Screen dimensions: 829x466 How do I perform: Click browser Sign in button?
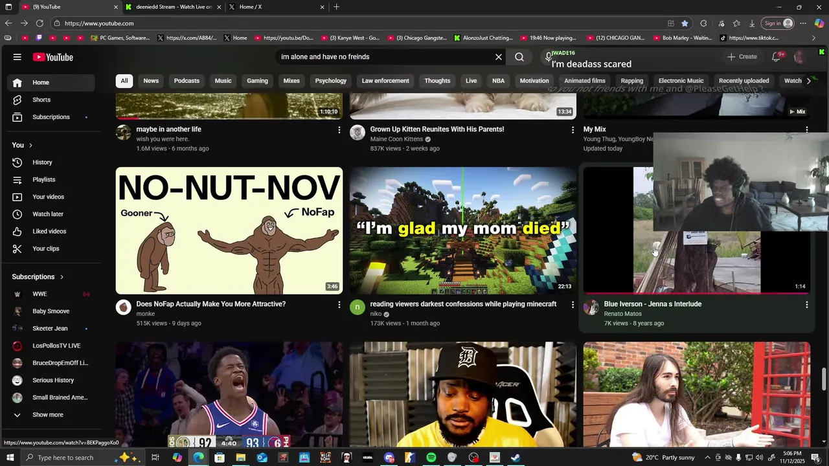(x=778, y=23)
